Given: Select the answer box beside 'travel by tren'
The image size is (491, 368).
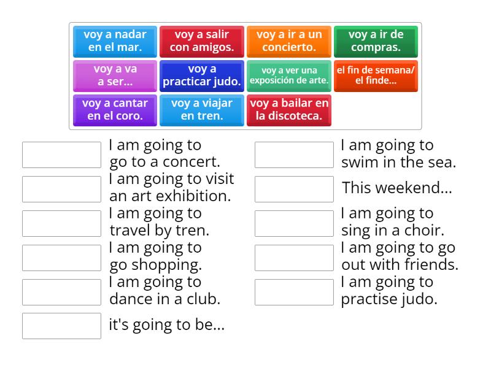Looking at the screenshot, I should click(x=61, y=223).
